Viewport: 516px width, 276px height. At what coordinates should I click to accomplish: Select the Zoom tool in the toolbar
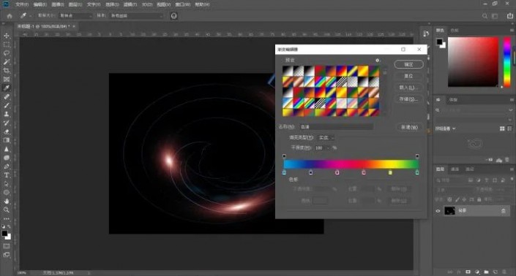(x=7, y=210)
